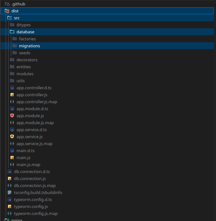Viewport: 216px width, 221px height.
Task: Open main.js file
Action: 107,157
